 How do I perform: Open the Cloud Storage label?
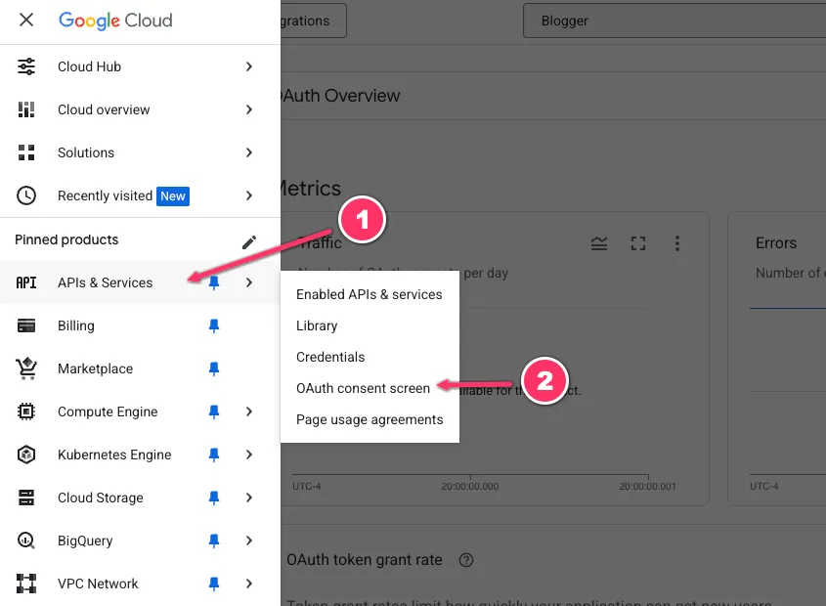click(x=100, y=498)
